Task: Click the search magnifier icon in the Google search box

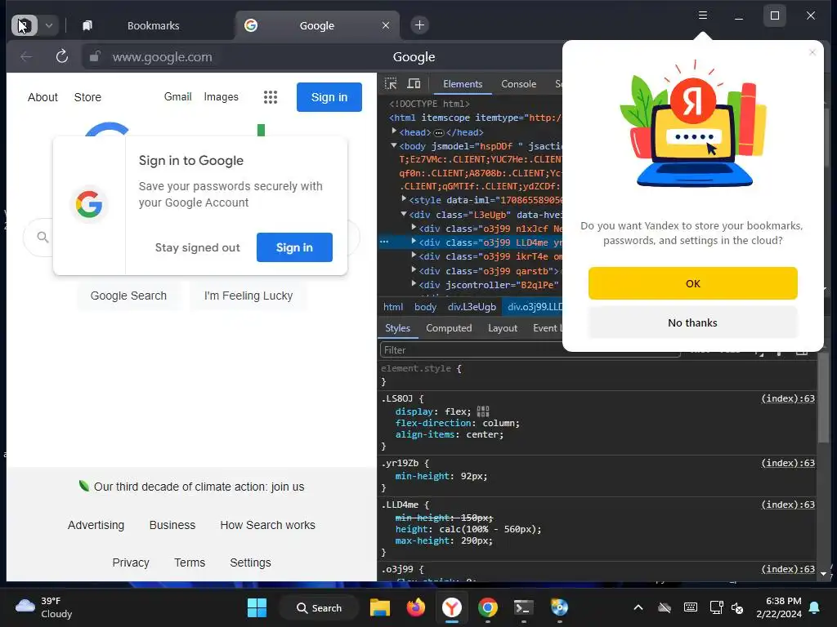Action: tap(43, 238)
